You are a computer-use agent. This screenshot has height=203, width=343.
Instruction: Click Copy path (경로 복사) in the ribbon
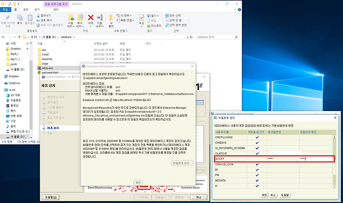[44, 20]
